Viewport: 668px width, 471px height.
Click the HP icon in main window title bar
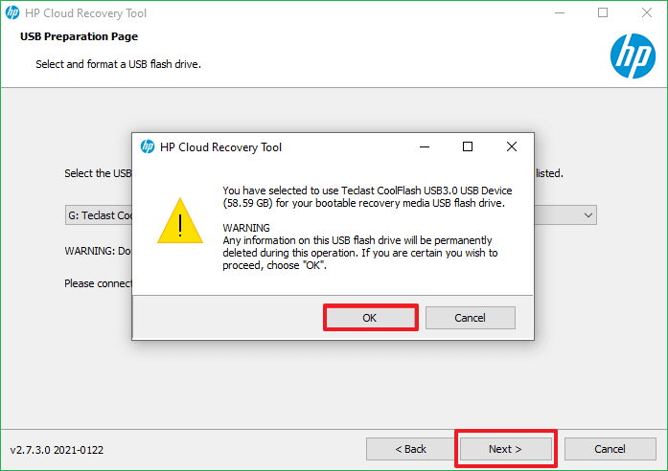pos(12,13)
